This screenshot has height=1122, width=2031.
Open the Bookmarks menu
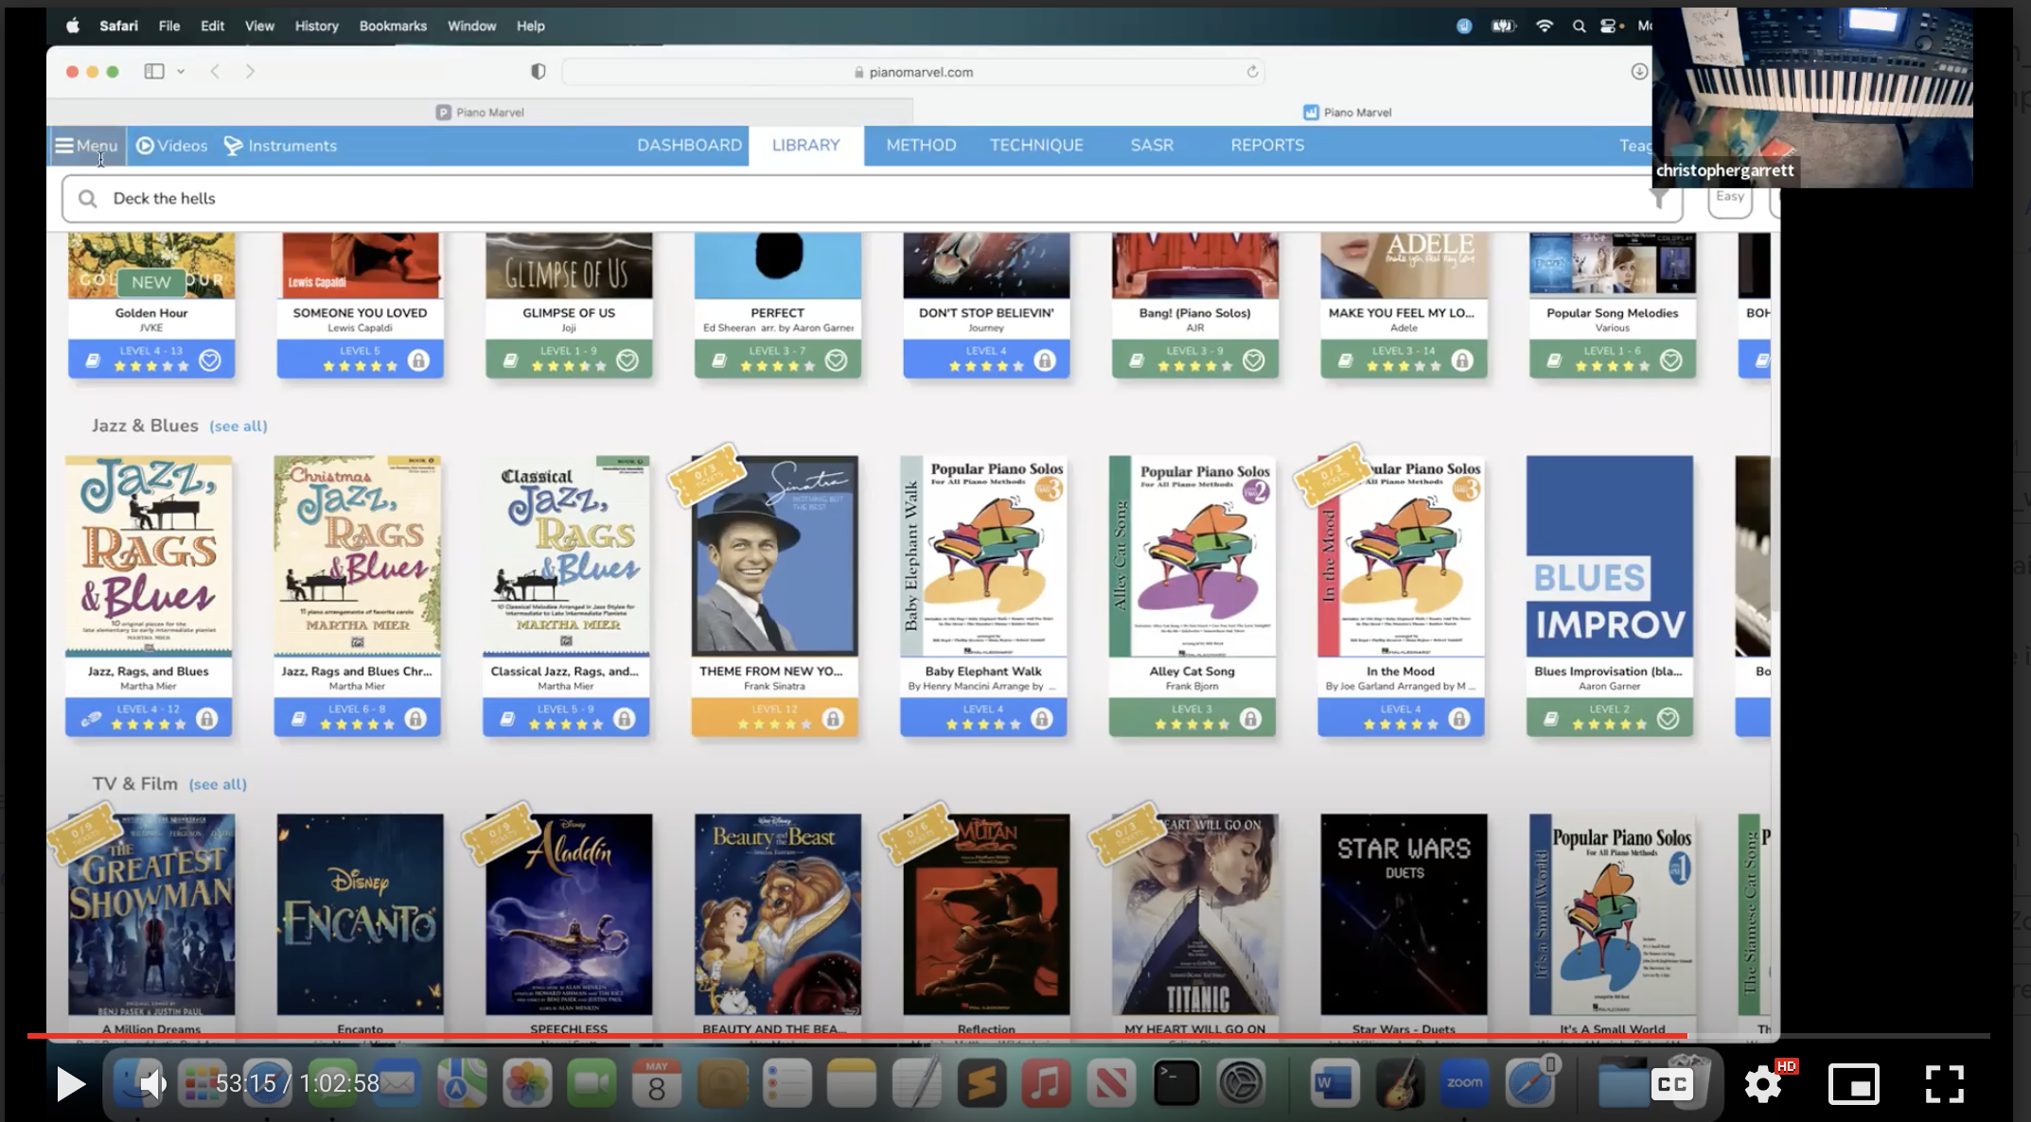(393, 26)
